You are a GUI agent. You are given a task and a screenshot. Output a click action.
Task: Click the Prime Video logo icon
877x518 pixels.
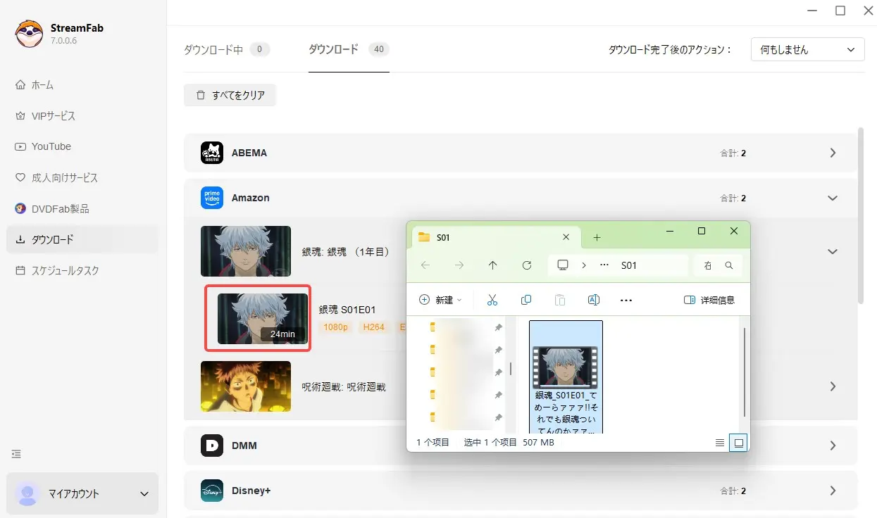(212, 198)
